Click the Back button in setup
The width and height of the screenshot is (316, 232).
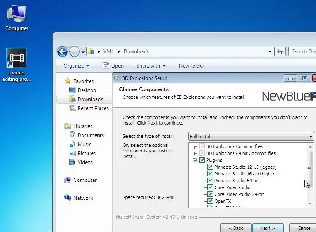[x=236, y=228]
